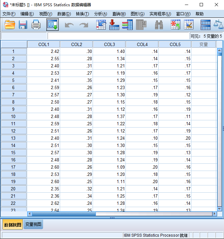Select row header 10
The width and height of the screenshot is (224, 239).
click(14, 116)
